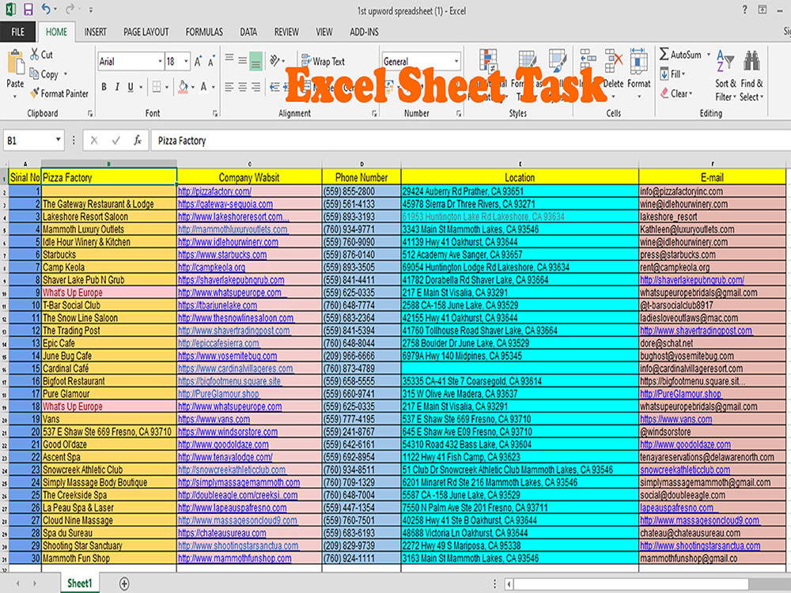This screenshot has height=593, width=791.
Task: Switch to the REVIEW tab
Action: tap(286, 32)
